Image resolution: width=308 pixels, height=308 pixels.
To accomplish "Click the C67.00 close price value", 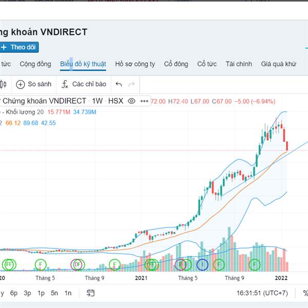I will (222, 101).
